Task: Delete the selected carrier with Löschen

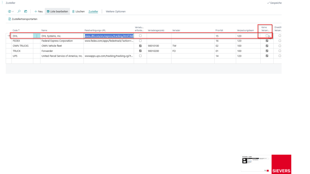Action: tap(78, 12)
